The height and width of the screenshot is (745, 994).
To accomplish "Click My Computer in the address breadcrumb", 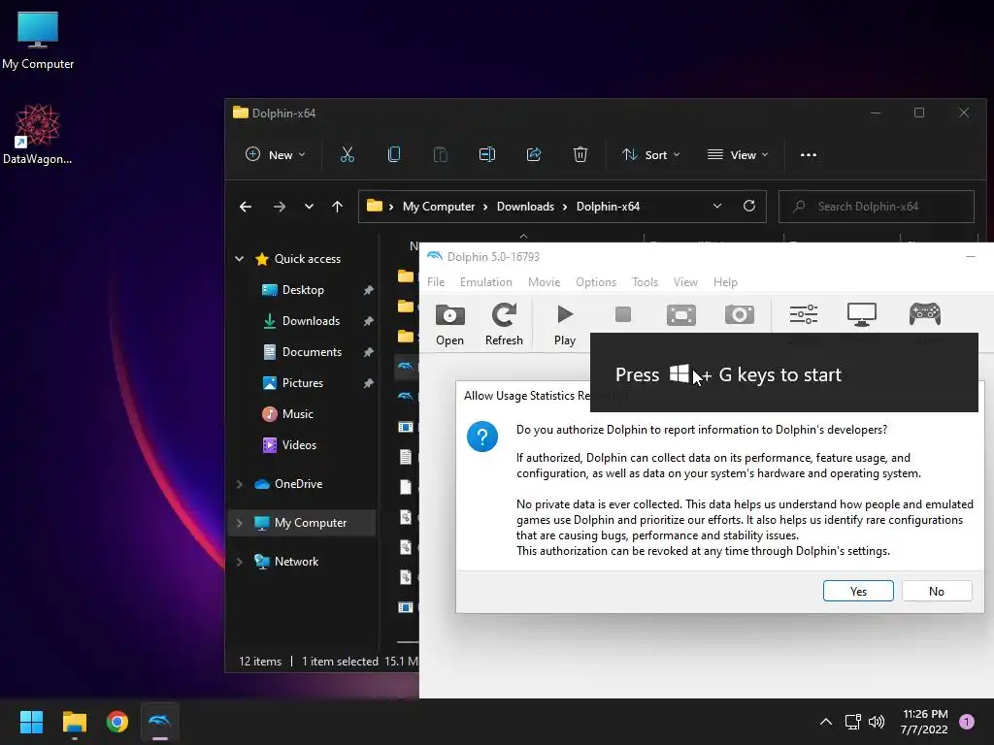I will (x=439, y=207).
